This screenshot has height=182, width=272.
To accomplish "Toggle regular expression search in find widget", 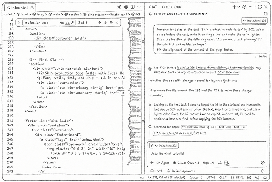I will coord(73,23).
